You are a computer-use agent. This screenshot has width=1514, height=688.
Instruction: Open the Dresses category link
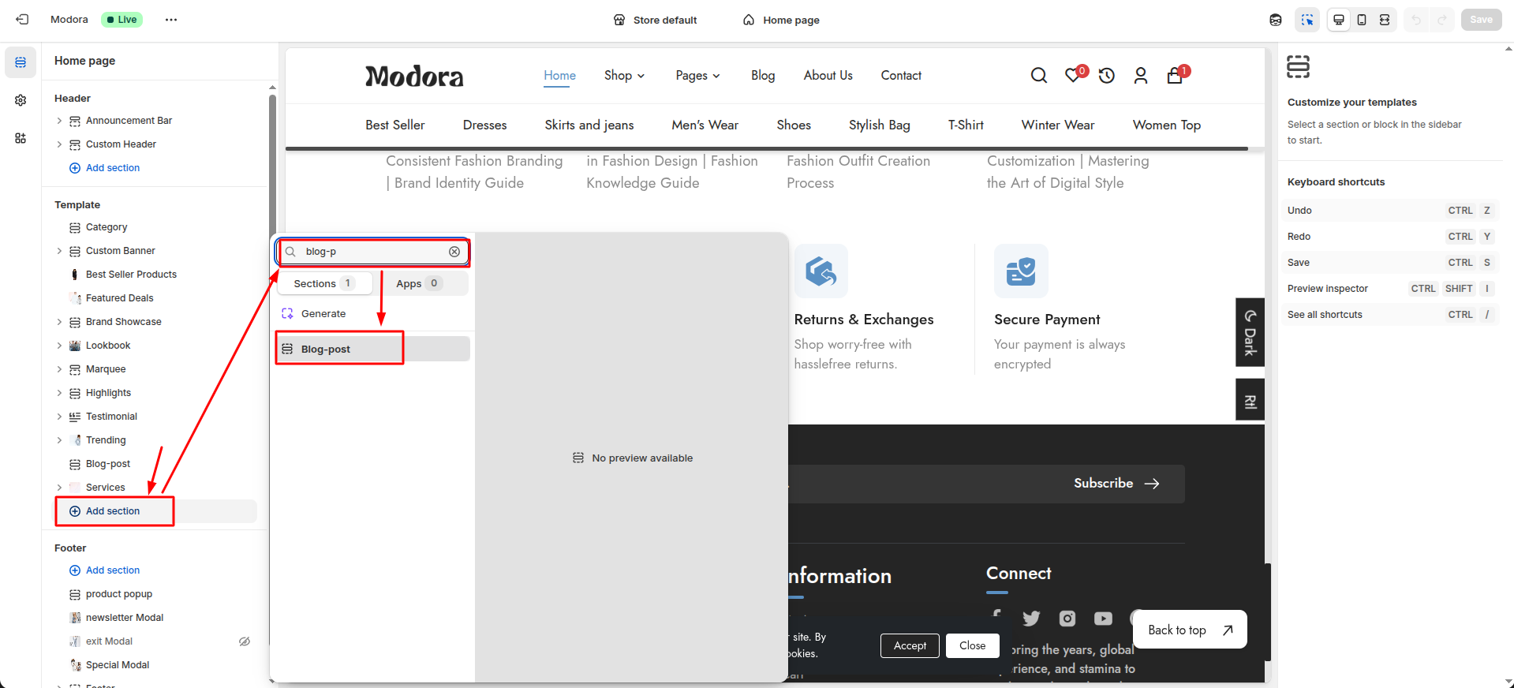tap(485, 125)
